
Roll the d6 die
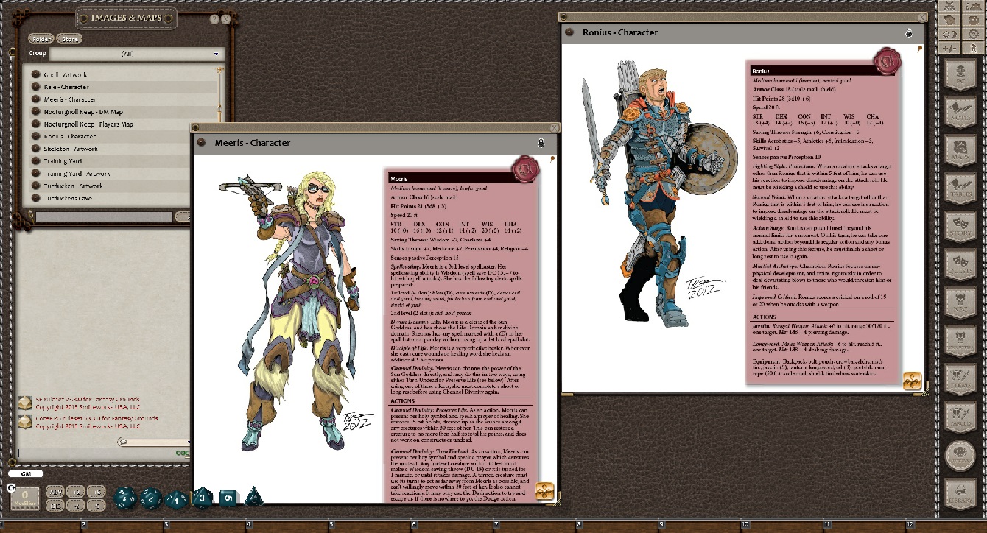click(228, 498)
